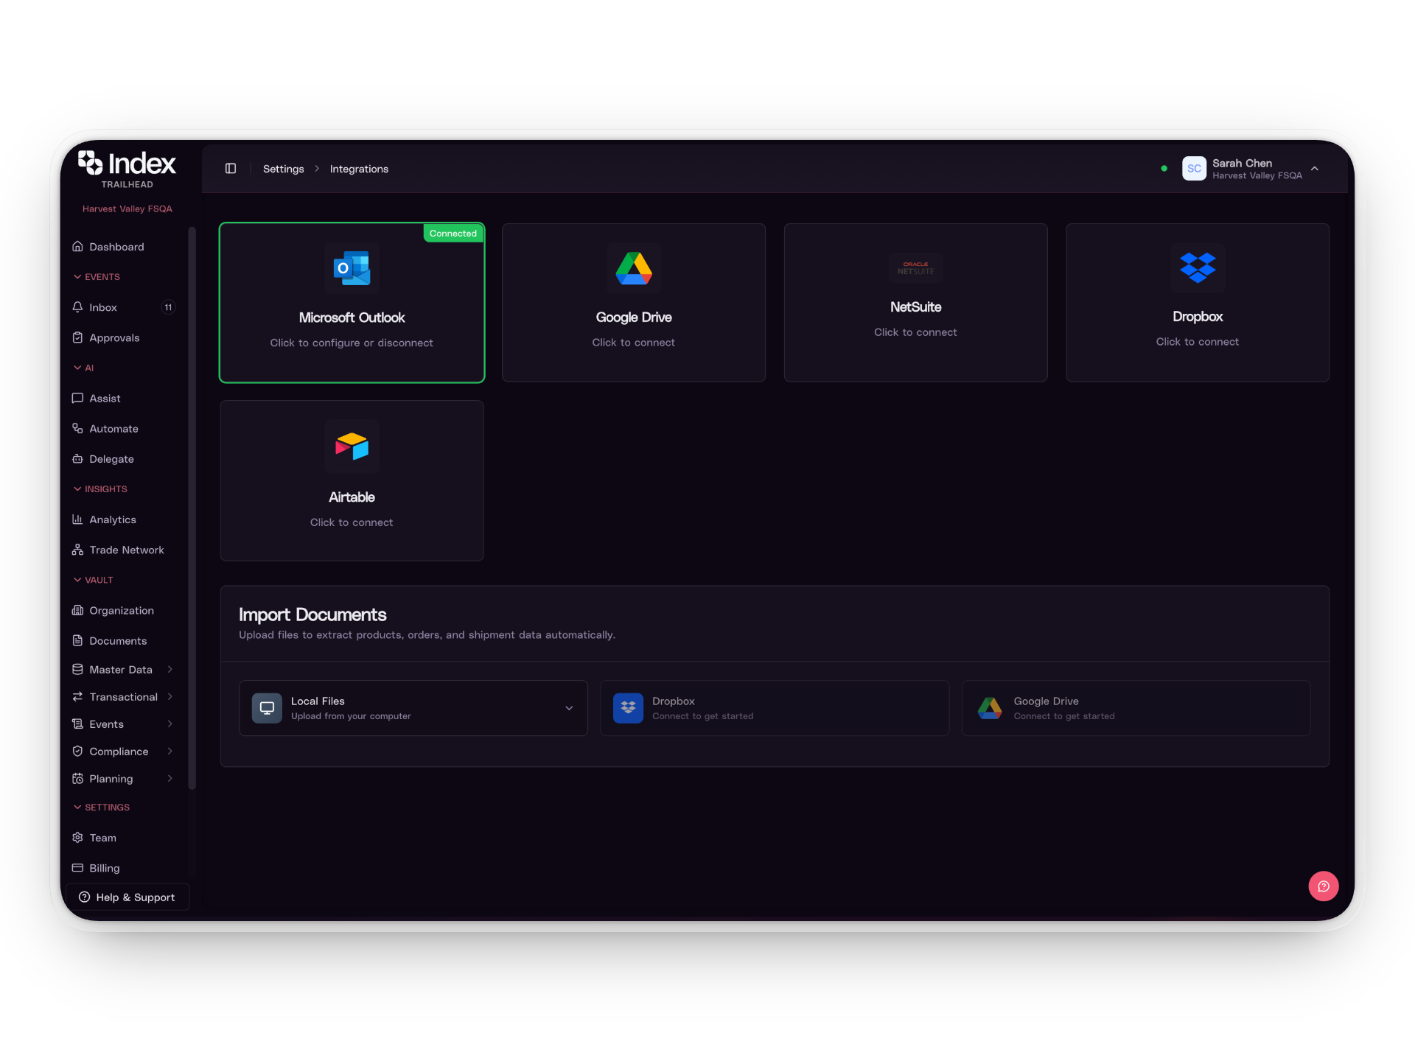Viewport: 1415px width, 1061px height.
Task: Navigate to Settings in the breadcrumb
Action: tap(283, 168)
